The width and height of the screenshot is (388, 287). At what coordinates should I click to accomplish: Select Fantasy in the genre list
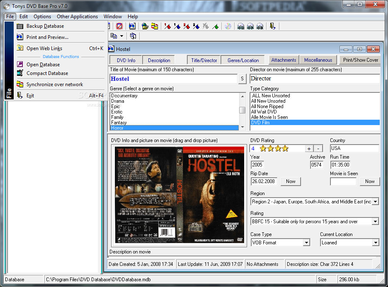[174, 123]
